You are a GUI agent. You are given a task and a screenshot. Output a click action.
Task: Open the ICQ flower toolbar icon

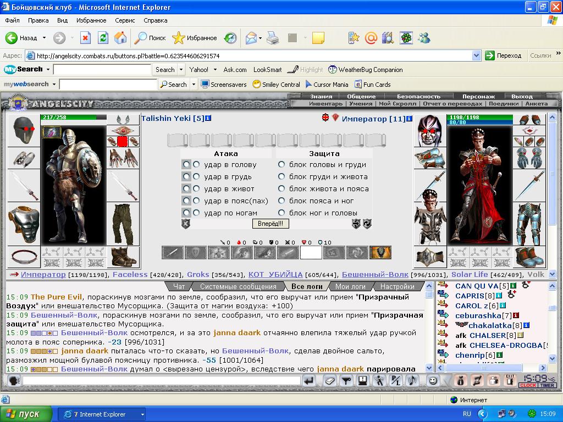[x=406, y=38]
